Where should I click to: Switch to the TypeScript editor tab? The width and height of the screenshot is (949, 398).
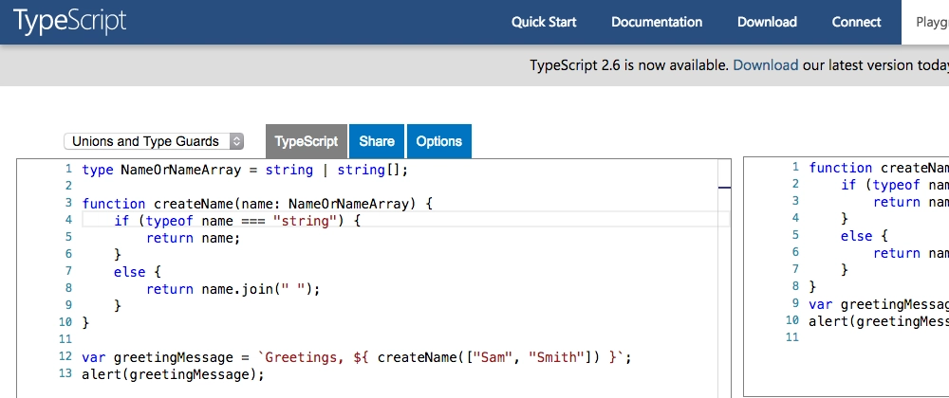306,141
